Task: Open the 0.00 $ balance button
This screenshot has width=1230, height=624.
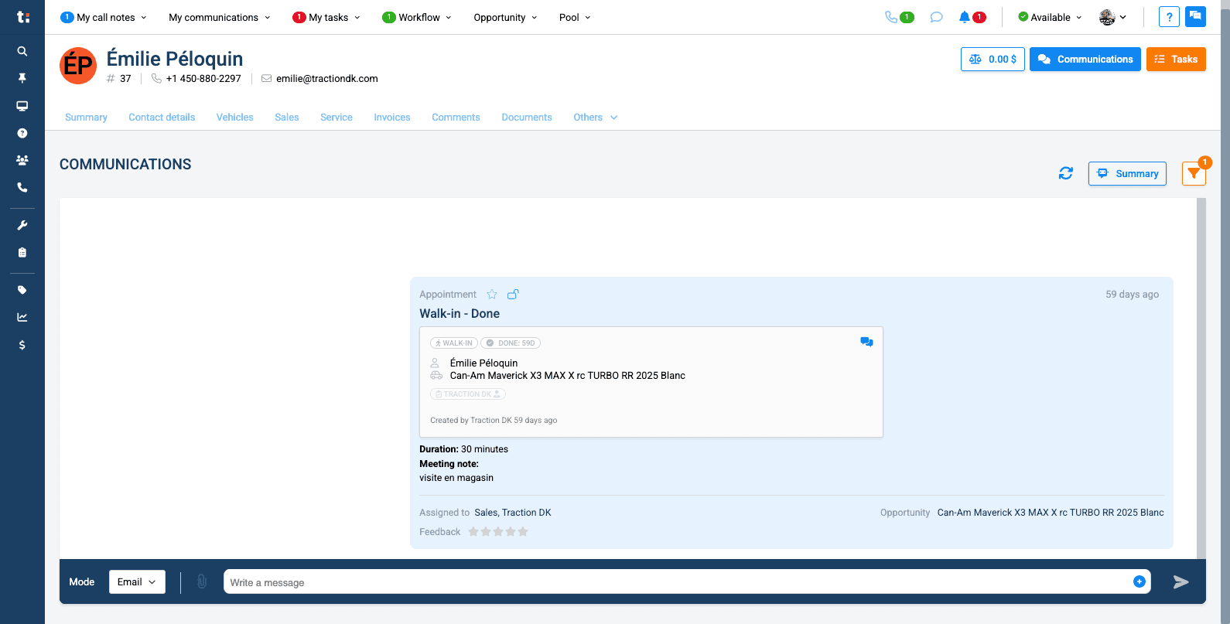Action: coord(993,60)
